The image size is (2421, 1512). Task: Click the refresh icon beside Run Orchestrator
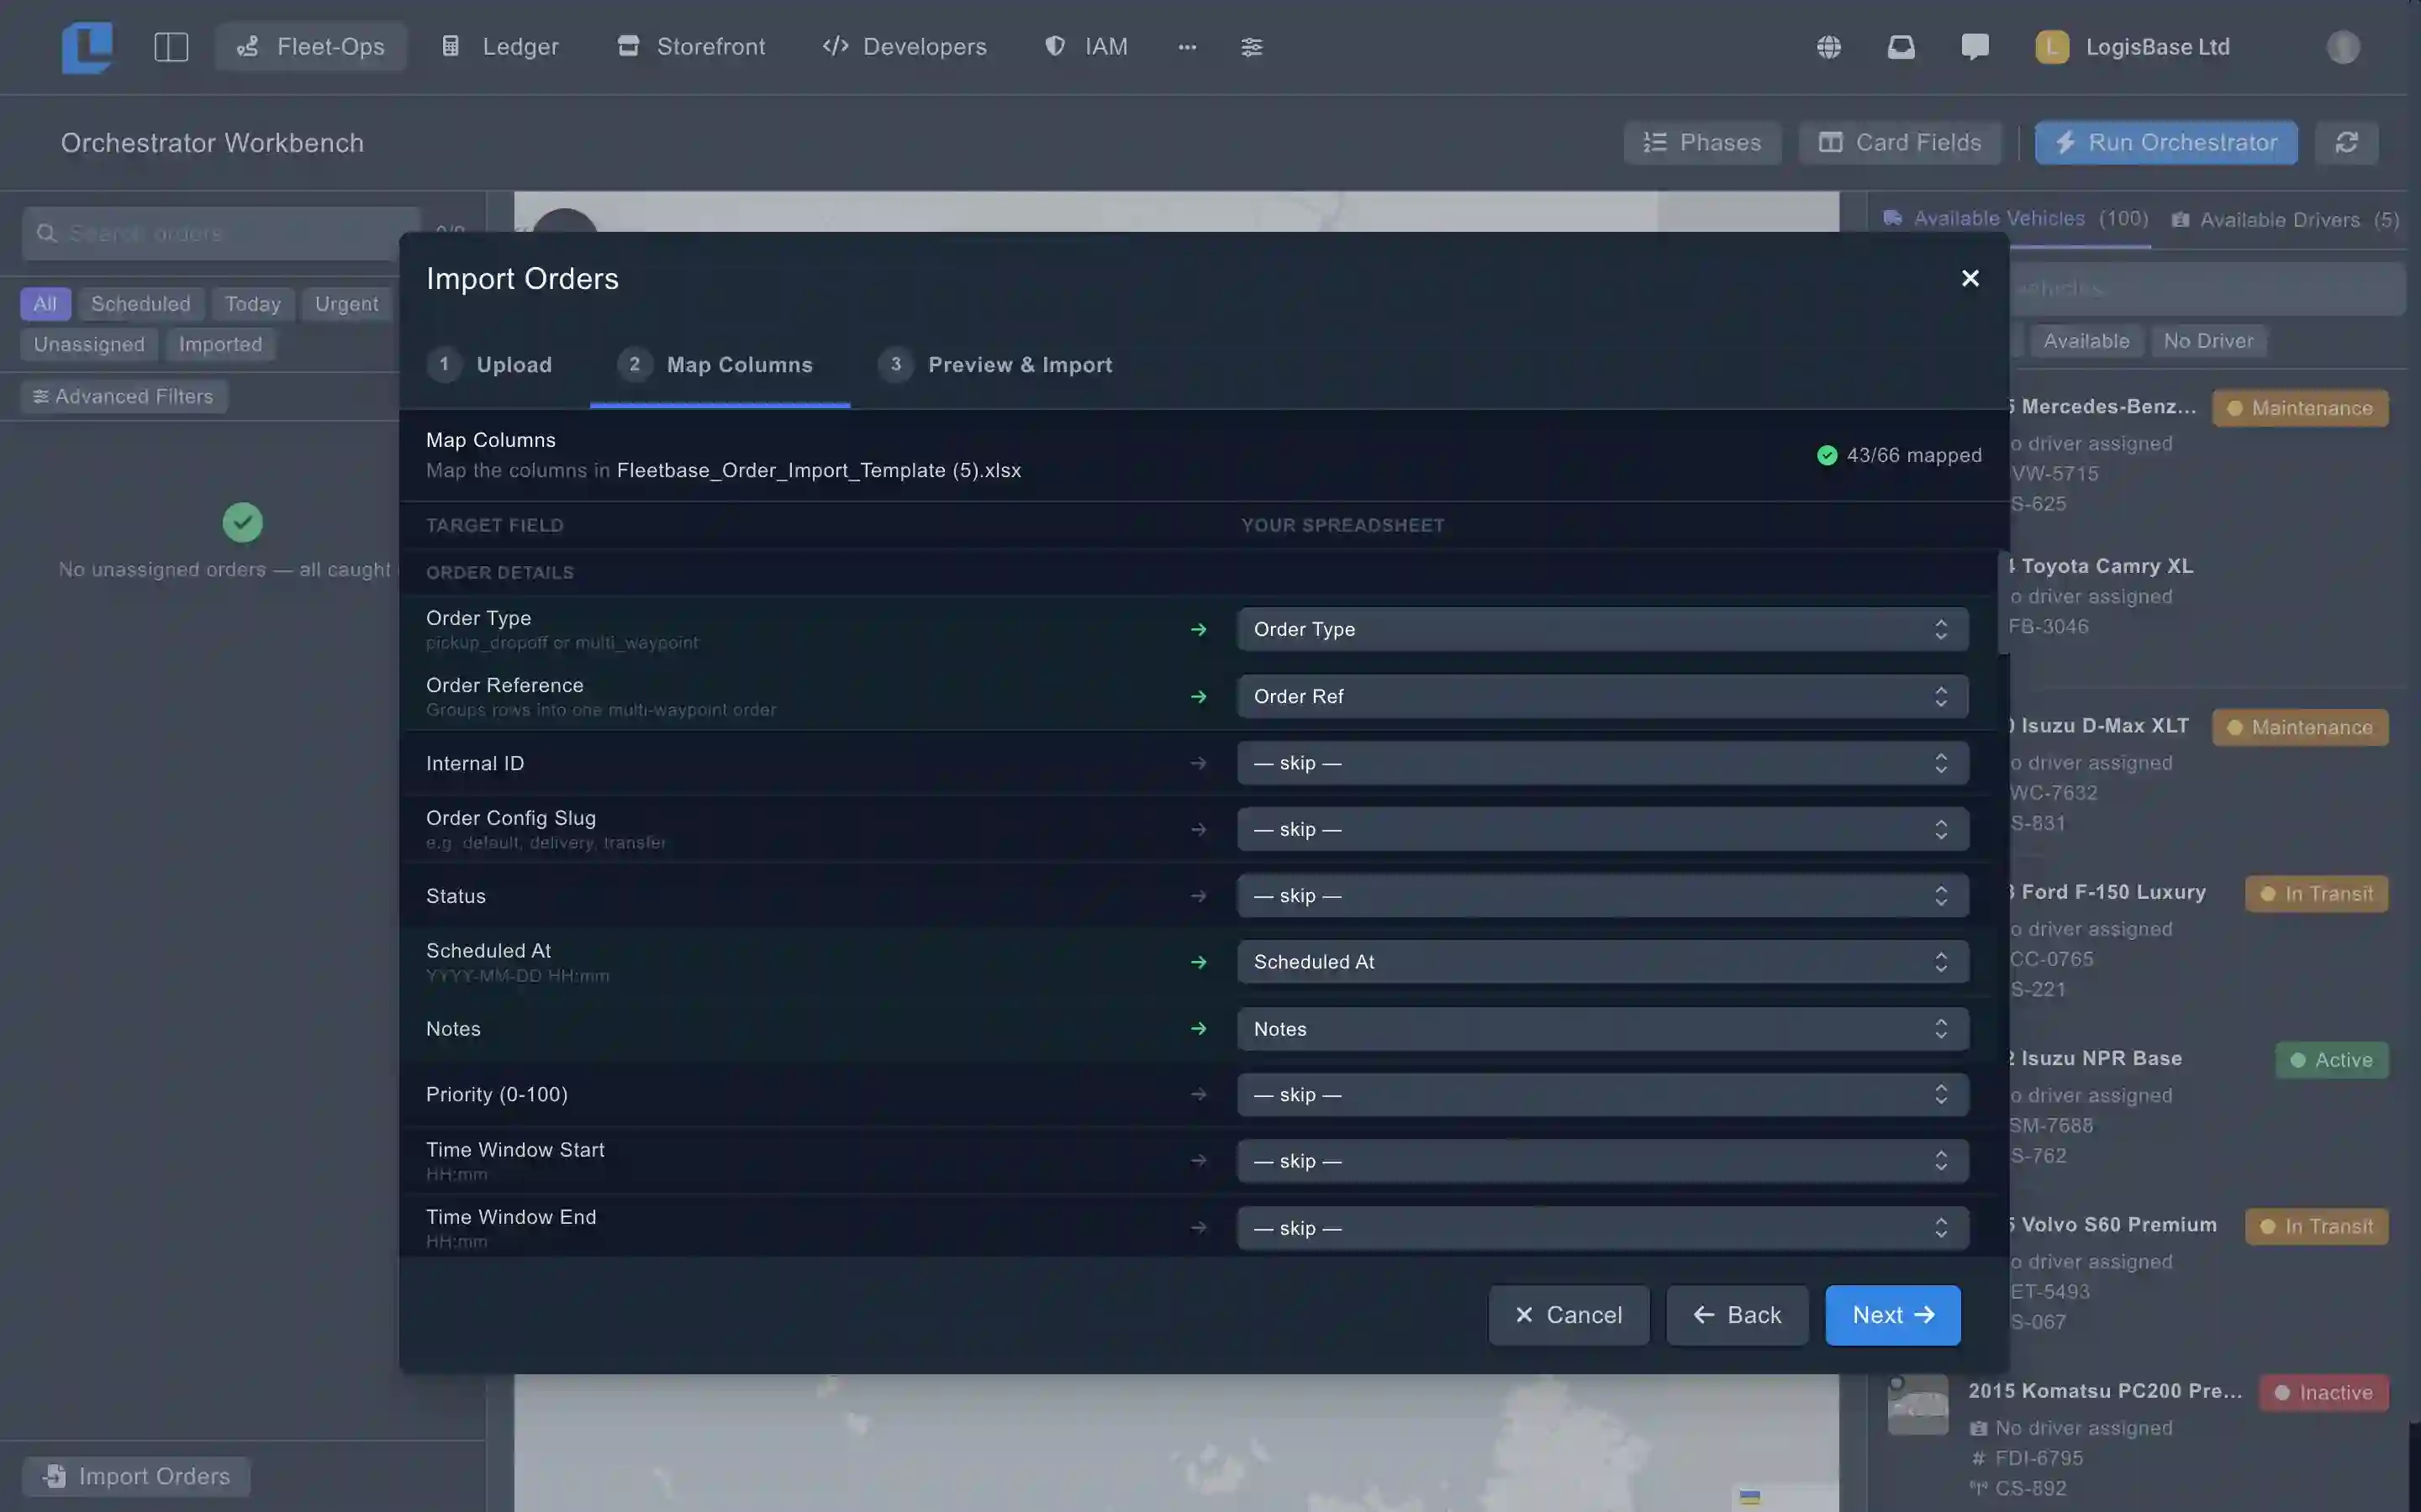tap(2347, 143)
